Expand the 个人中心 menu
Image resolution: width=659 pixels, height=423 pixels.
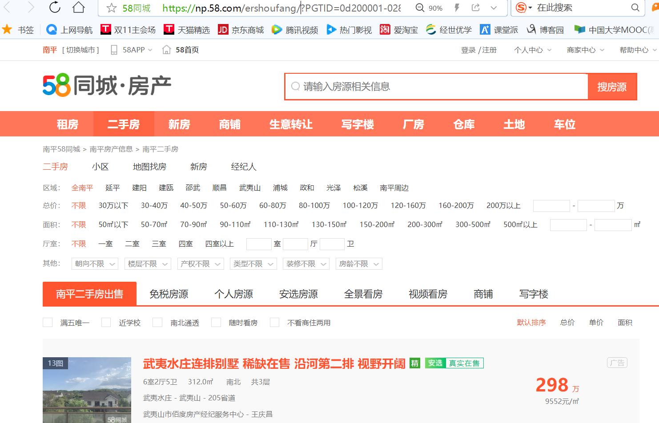(x=533, y=50)
